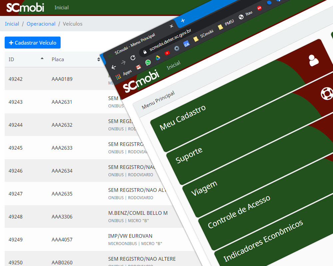Image resolution: width=333 pixels, height=266 pixels.
Task: Sort the table by ID column
Action: click(x=42, y=59)
